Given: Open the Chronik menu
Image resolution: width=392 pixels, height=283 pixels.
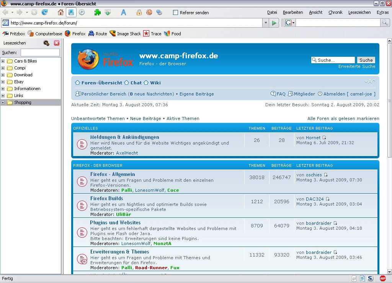Looking at the screenshot, I should [x=335, y=12].
